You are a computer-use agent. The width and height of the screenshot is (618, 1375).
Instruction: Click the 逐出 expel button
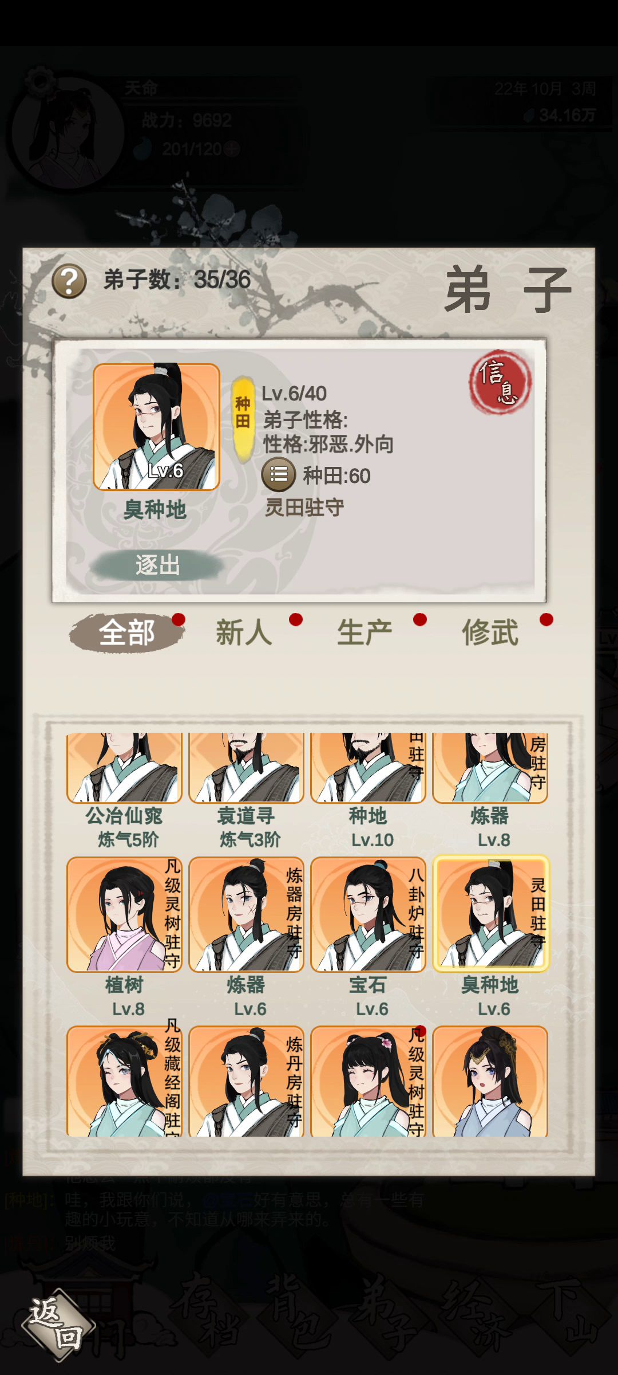[157, 565]
